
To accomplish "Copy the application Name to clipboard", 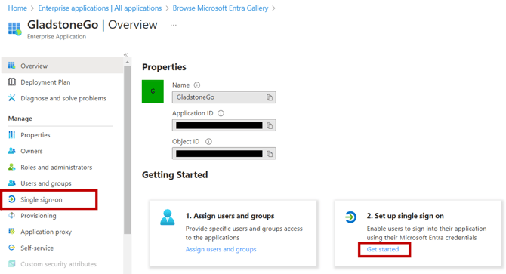I will pos(270,97).
